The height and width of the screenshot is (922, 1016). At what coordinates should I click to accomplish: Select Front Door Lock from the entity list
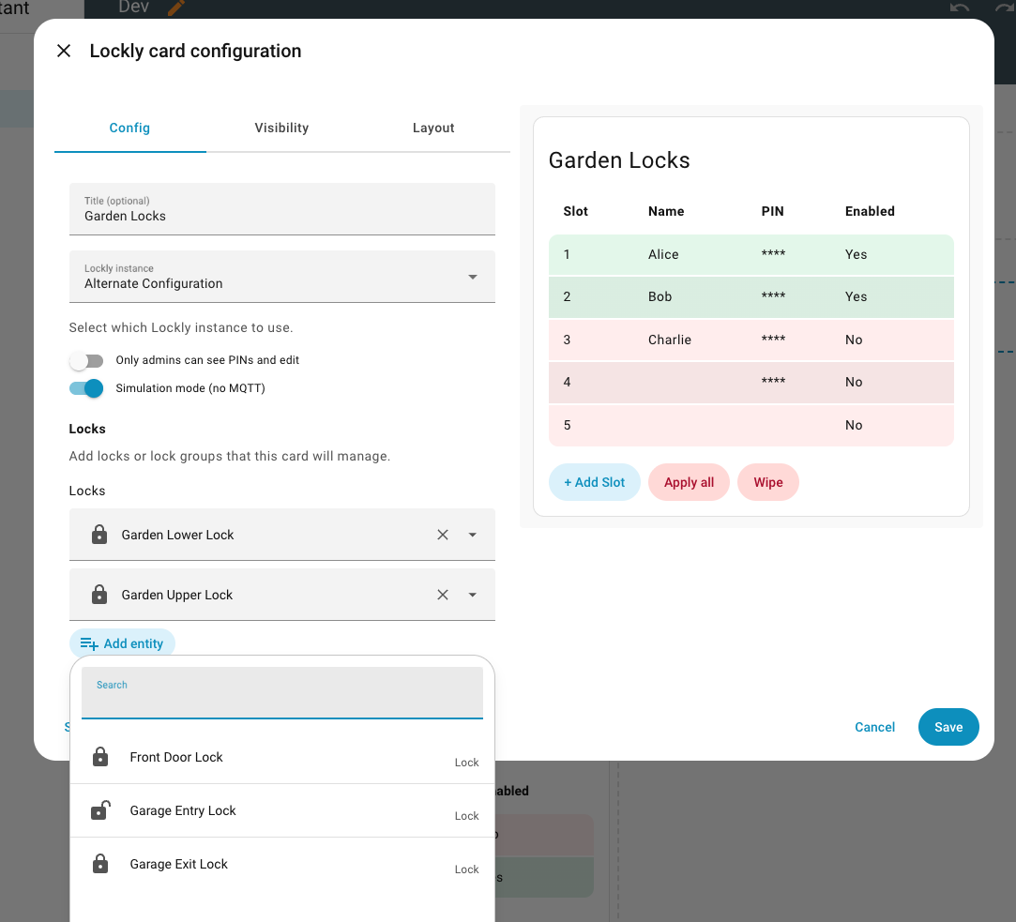[281, 757]
